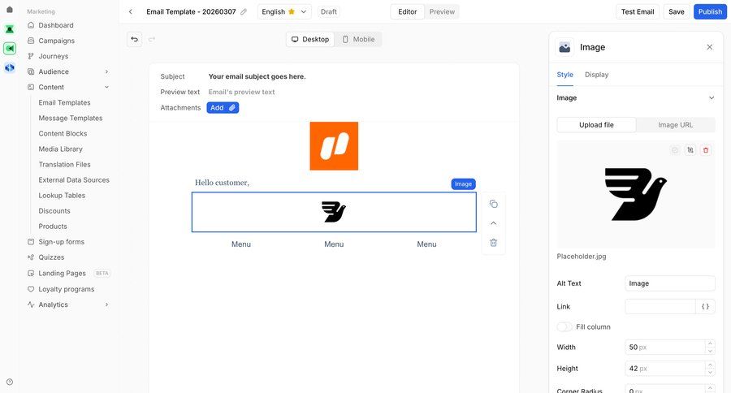731x393 pixels.
Task: Open Quizzes in sidebar
Action: (x=51, y=257)
